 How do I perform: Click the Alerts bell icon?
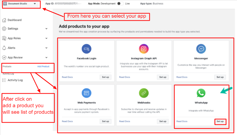click(x=4, y=48)
